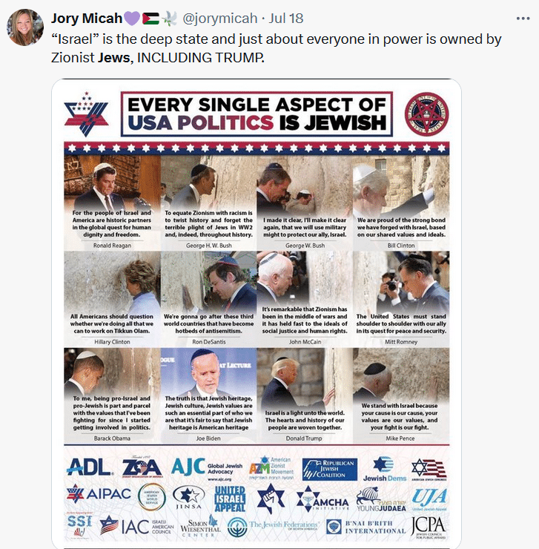Screen dimensions: 539x549
Task: Select the panel captioned Mitt Romney
Action: pyautogui.click(x=401, y=299)
